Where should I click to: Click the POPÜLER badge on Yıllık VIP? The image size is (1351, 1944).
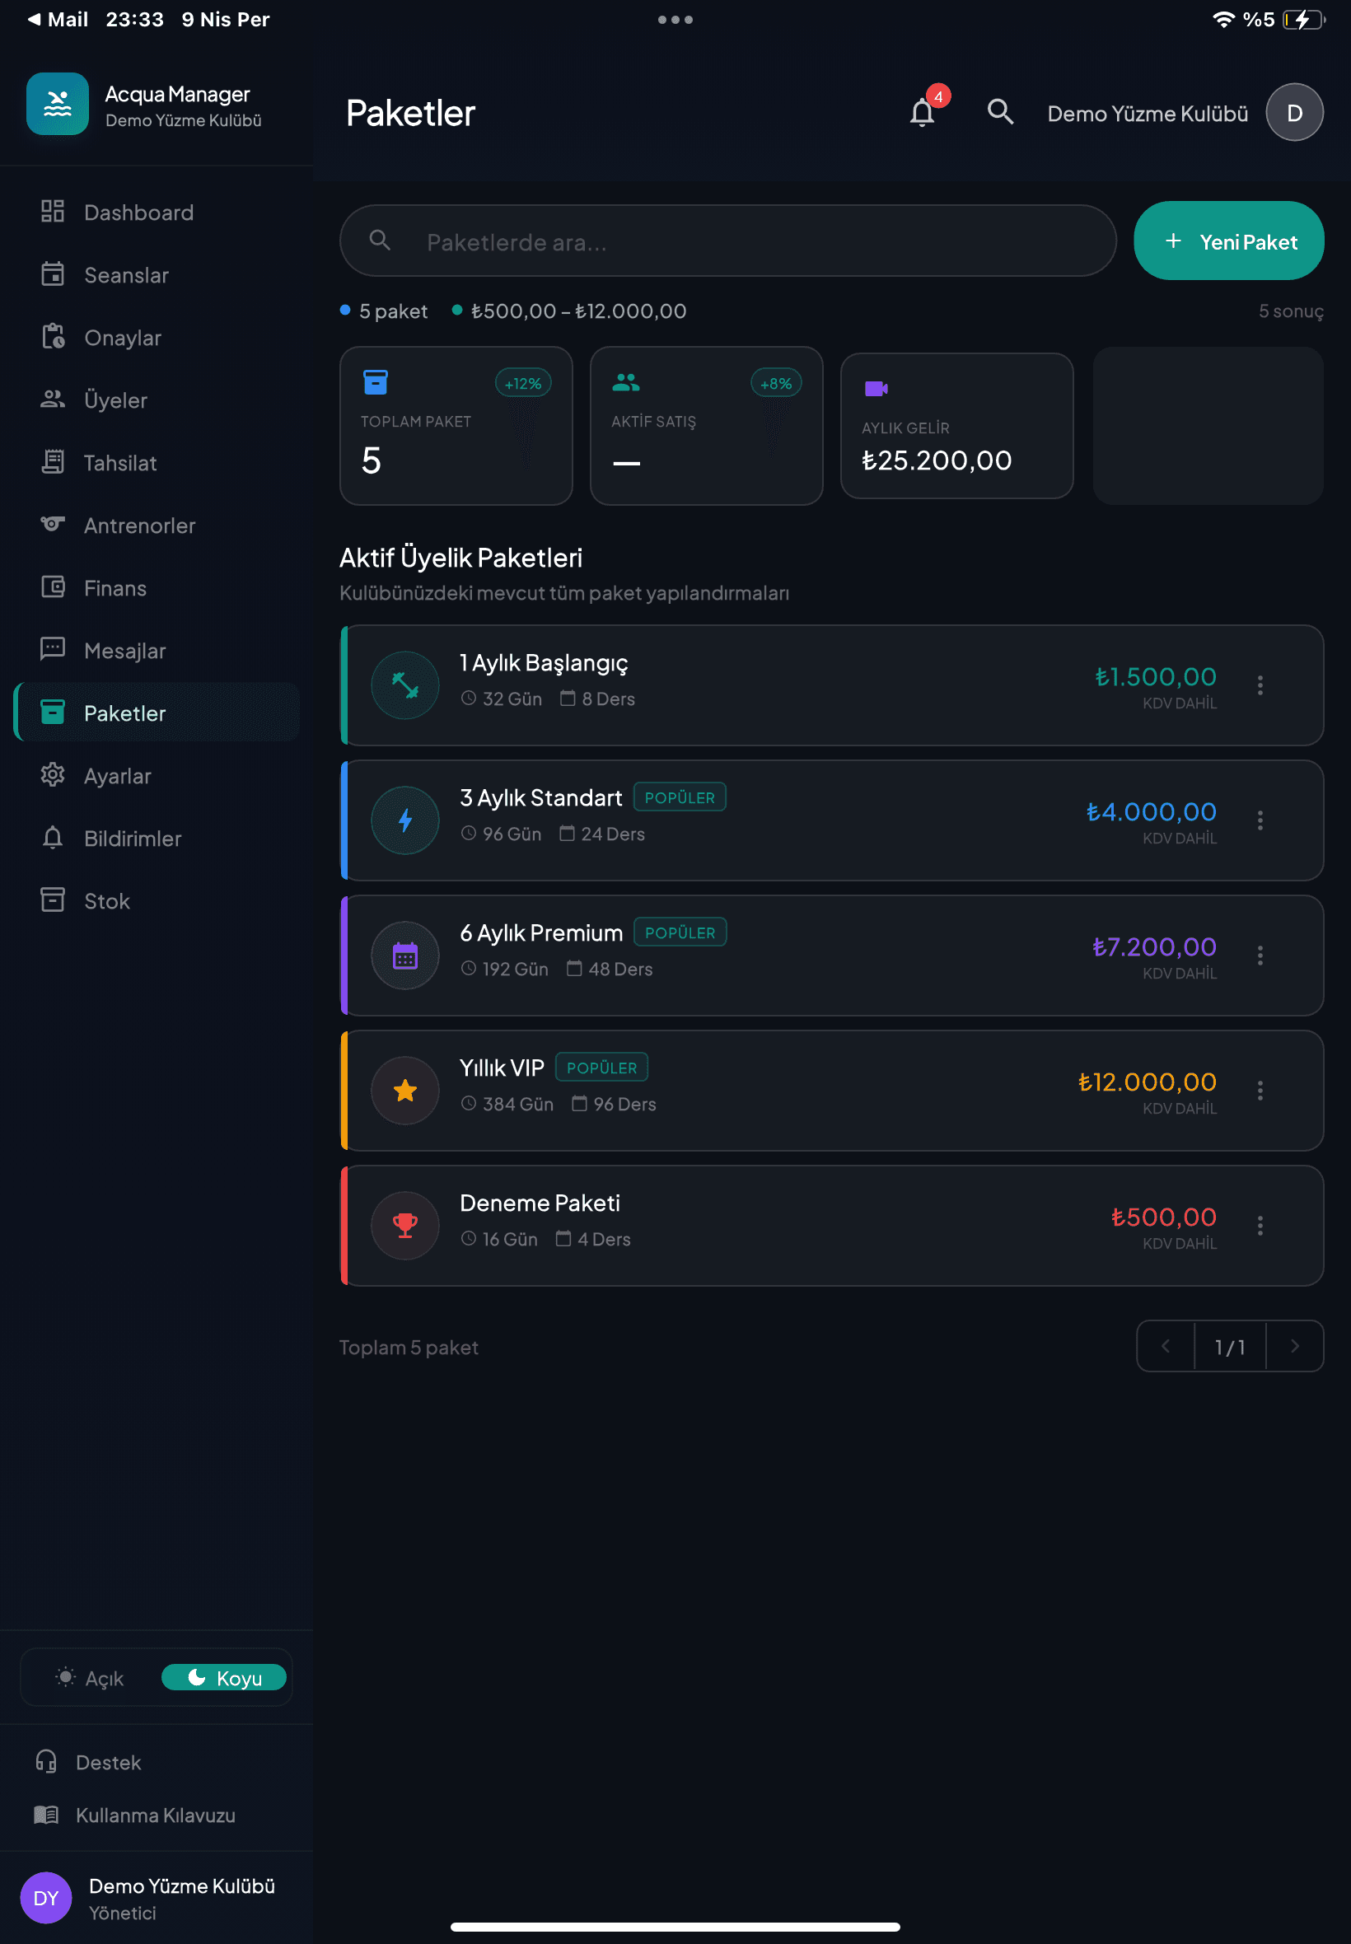coord(601,1068)
